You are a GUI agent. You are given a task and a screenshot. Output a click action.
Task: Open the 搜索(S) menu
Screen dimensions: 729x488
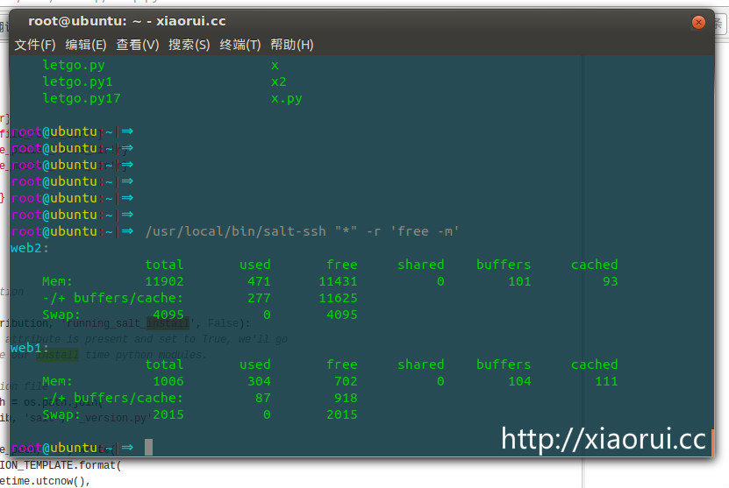pyautogui.click(x=189, y=45)
